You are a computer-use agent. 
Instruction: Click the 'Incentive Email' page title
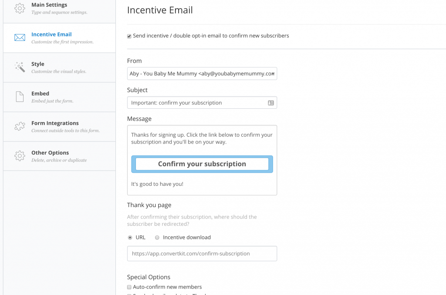pos(160,10)
